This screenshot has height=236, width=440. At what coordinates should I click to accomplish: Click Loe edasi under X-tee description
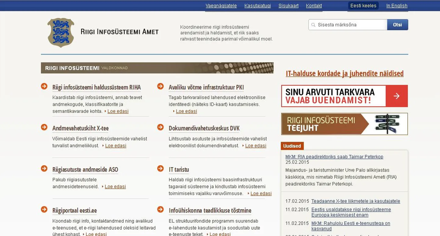[116, 146]
